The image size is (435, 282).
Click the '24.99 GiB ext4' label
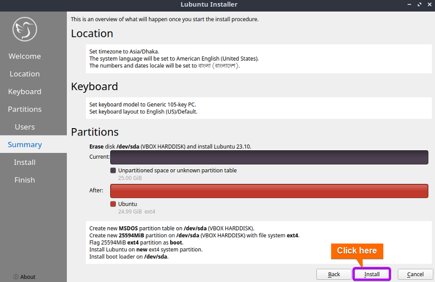click(137, 211)
